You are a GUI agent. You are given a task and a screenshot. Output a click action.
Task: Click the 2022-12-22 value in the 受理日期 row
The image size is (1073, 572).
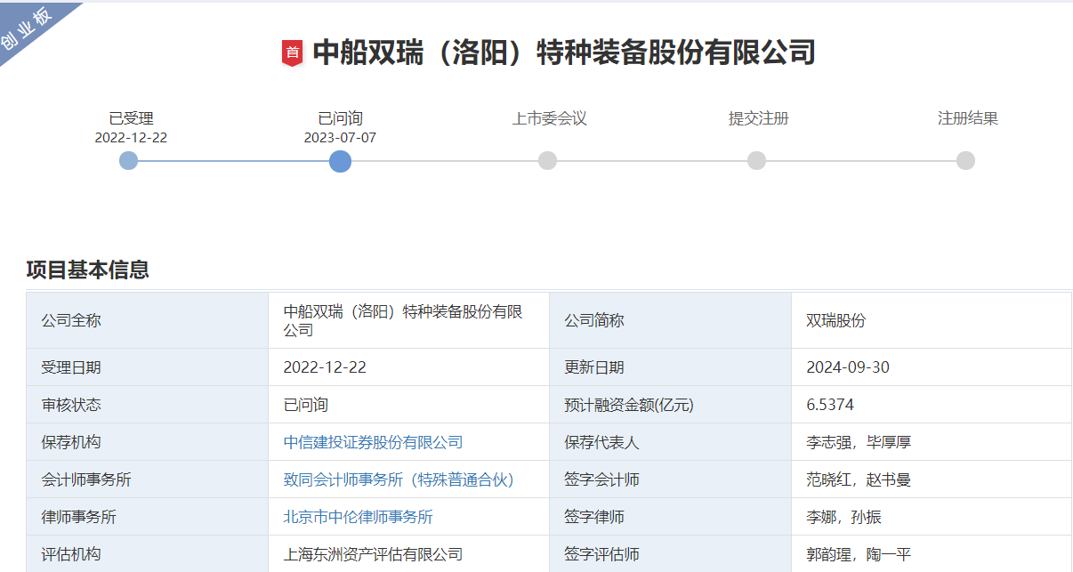click(325, 367)
